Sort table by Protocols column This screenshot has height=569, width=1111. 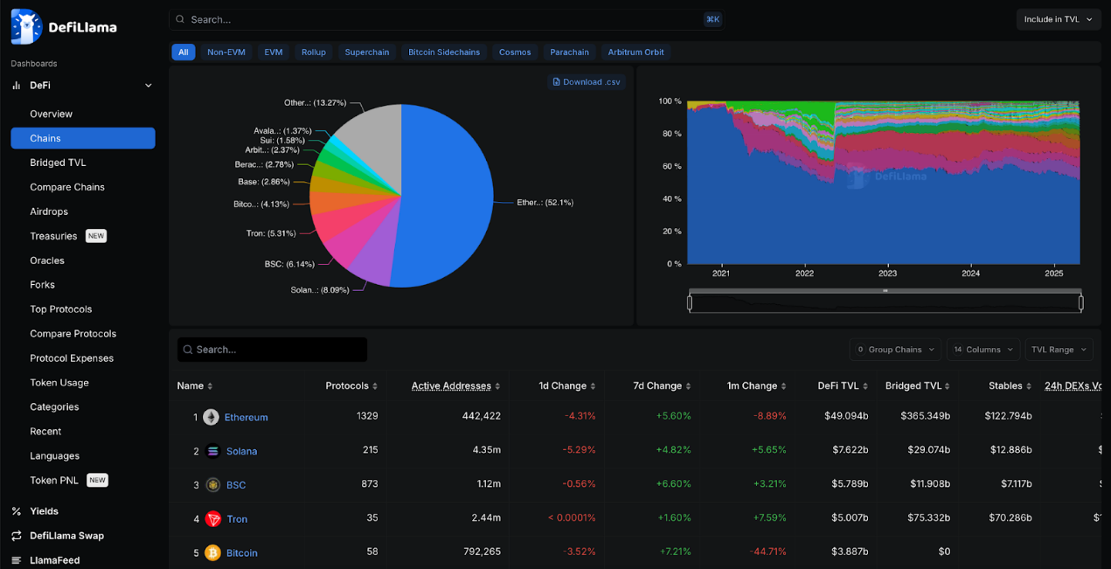[x=351, y=385]
